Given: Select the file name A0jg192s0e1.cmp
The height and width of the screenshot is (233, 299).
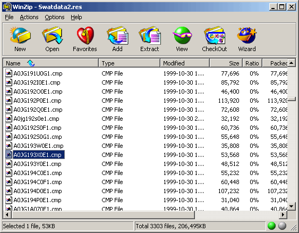Looking at the screenshot, I should click(36, 119).
